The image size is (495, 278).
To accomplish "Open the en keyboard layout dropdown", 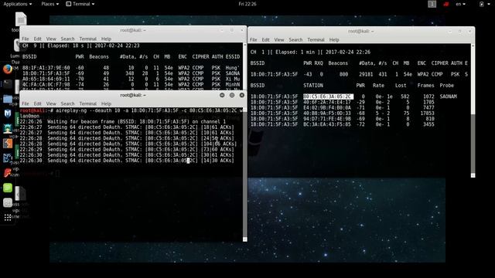I will click(x=461, y=4).
